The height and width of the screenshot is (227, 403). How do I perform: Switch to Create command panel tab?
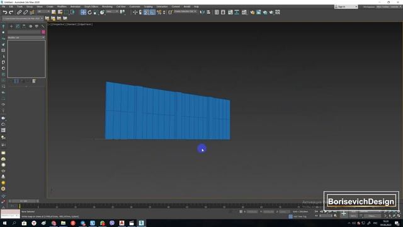click(x=11, y=26)
